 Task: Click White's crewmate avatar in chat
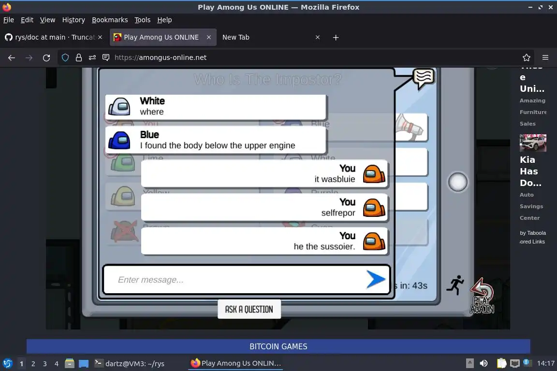click(x=119, y=106)
